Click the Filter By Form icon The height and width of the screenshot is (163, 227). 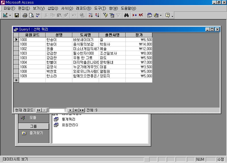tap(112, 15)
